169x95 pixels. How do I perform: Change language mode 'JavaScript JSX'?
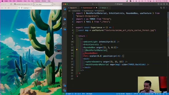(x=149, y=94)
